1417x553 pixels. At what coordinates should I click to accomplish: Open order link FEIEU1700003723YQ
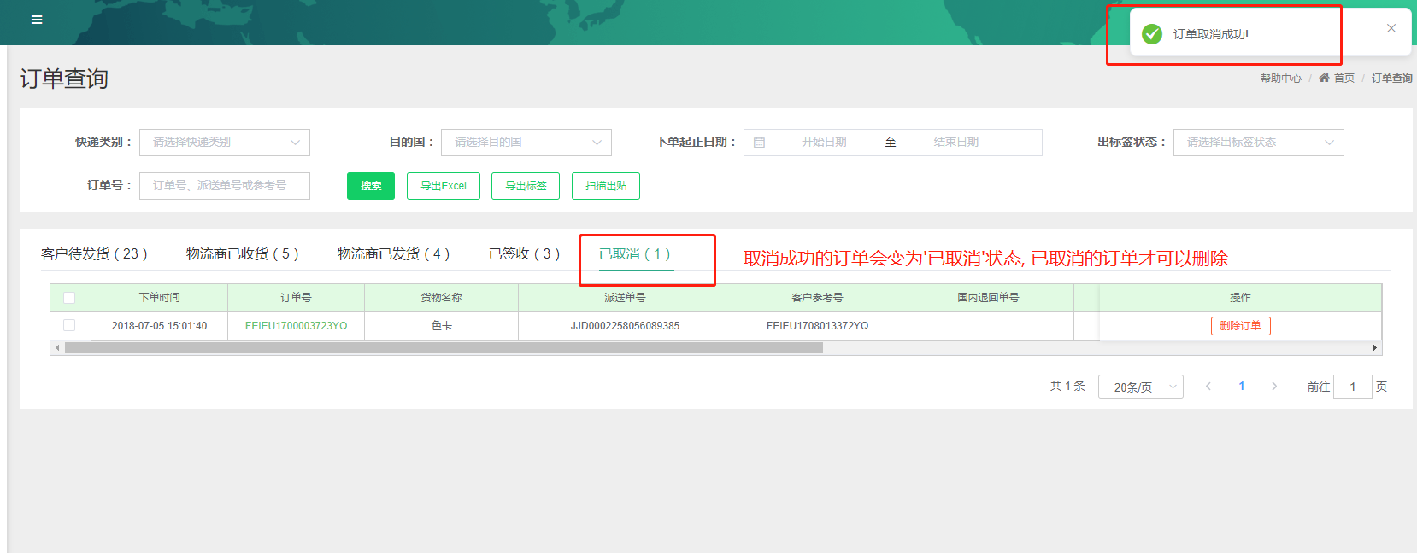(x=297, y=326)
